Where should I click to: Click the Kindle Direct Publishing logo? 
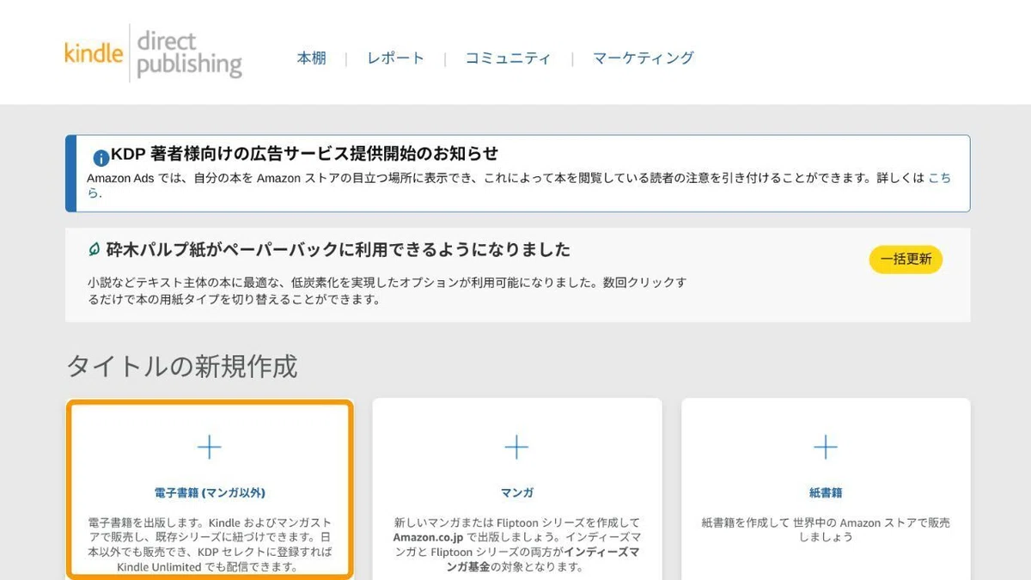click(x=154, y=53)
